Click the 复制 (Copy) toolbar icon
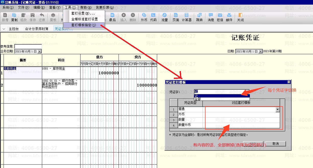Image resolution: width=313 pixels, height=168 pixels. point(14,17)
